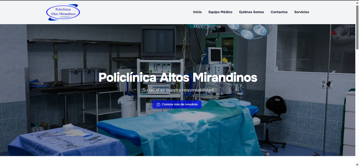
Task: Click the ¡Su salud es nuestra responsabilidad! tagline
Action: click(x=178, y=90)
